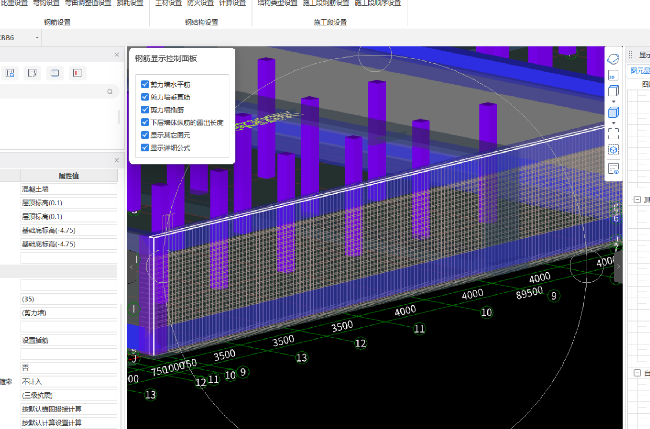Click first icon in left panel toolbar
Image resolution: width=650 pixels, height=429 pixels.
click(x=10, y=73)
